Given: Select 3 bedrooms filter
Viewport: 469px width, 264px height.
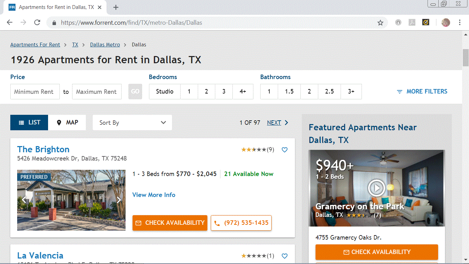Looking at the screenshot, I should tap(224, 91).
